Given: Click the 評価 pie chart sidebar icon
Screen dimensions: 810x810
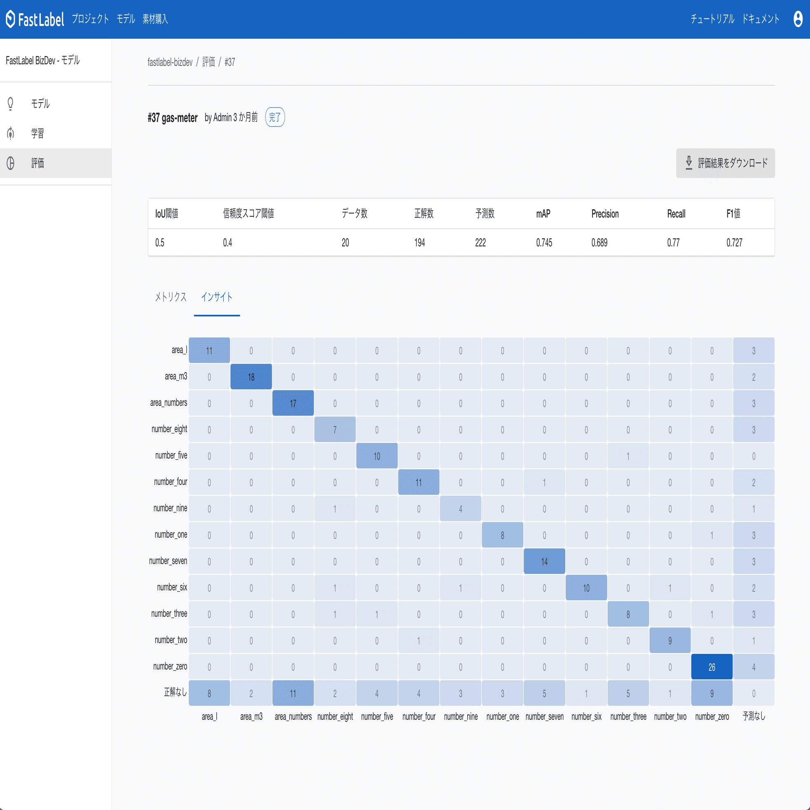Looking at the screenshot, I should (x=10, y=163).
